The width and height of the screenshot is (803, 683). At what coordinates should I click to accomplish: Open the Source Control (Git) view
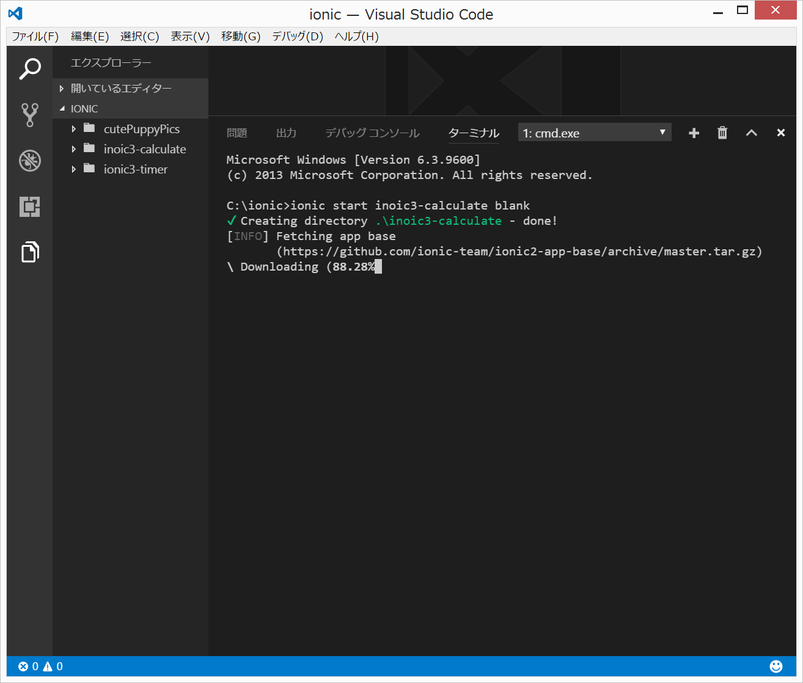(x=29, y=114)
